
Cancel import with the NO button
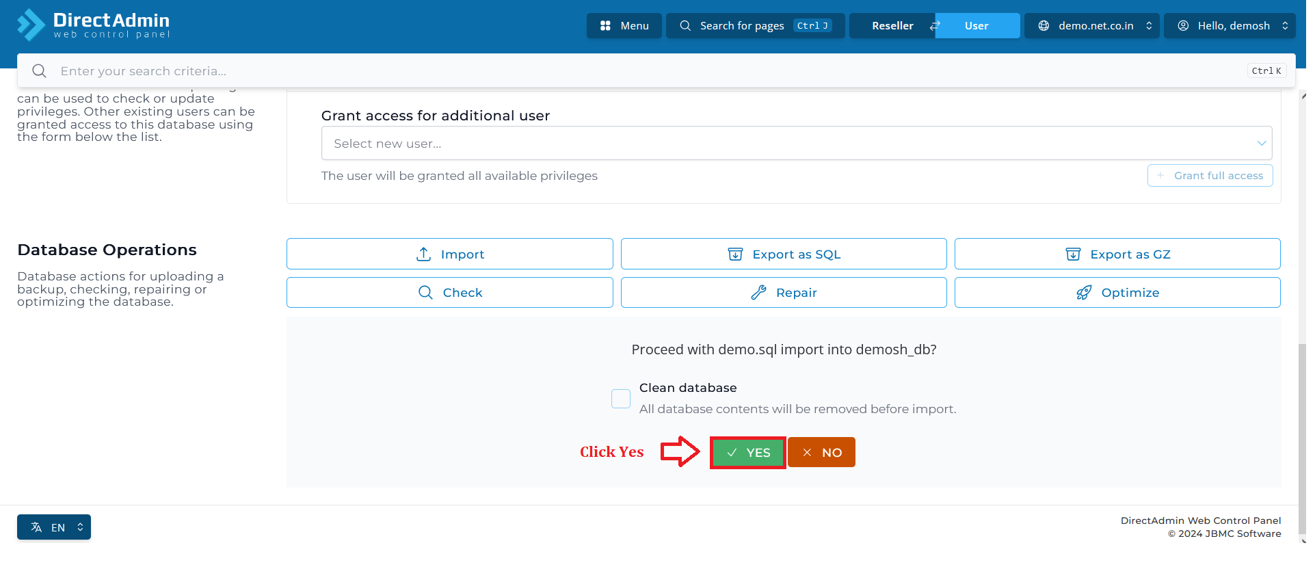pos(821,452)
